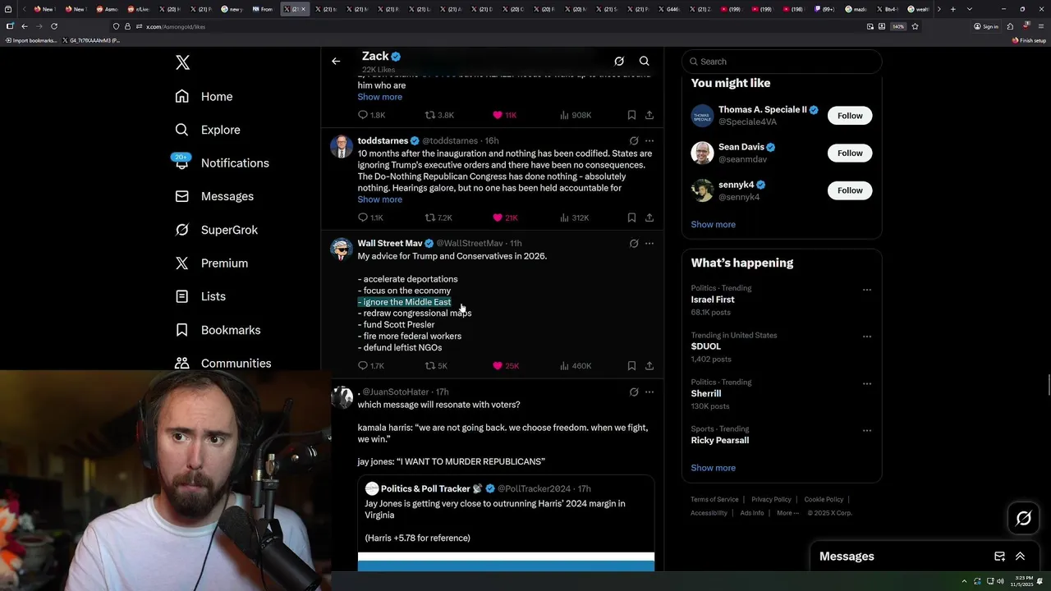Show more under You might like

click(x=713, y=224)
